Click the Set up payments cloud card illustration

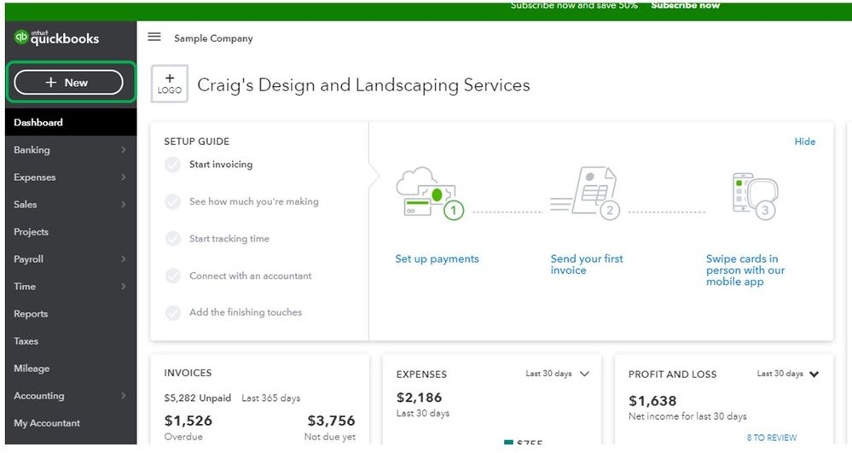tap(430, 193)
